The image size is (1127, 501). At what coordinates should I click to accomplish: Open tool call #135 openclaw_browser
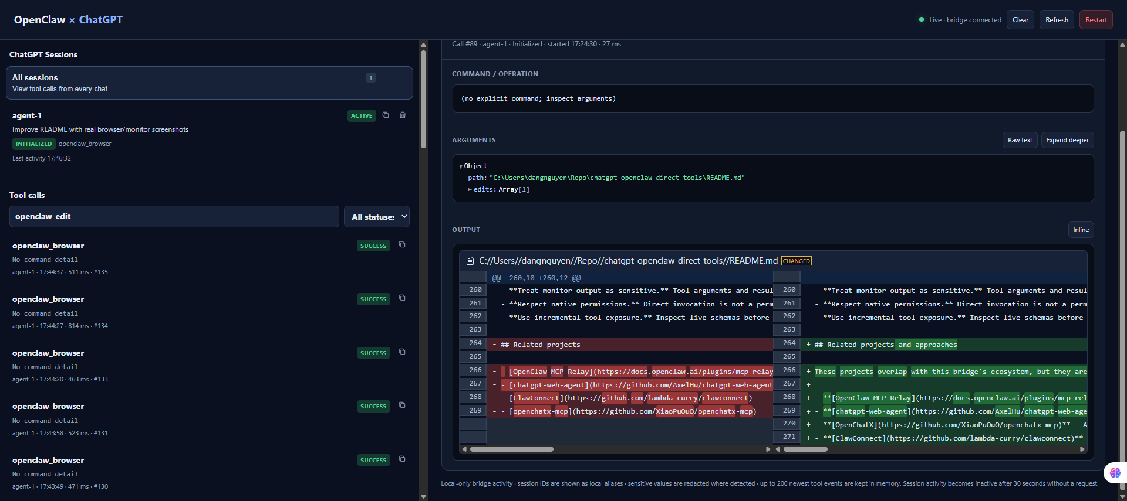coord(210,258)
